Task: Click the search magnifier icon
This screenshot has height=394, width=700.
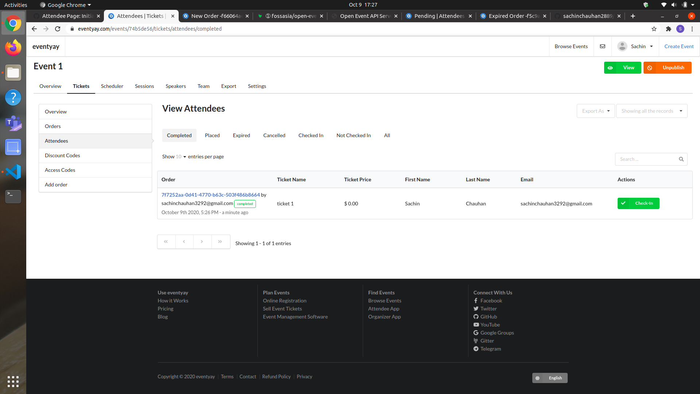Action: pyautogui.click(x=681, y=159)
